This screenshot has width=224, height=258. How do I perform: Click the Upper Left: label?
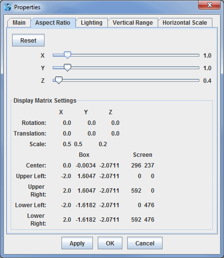point(31,176)
